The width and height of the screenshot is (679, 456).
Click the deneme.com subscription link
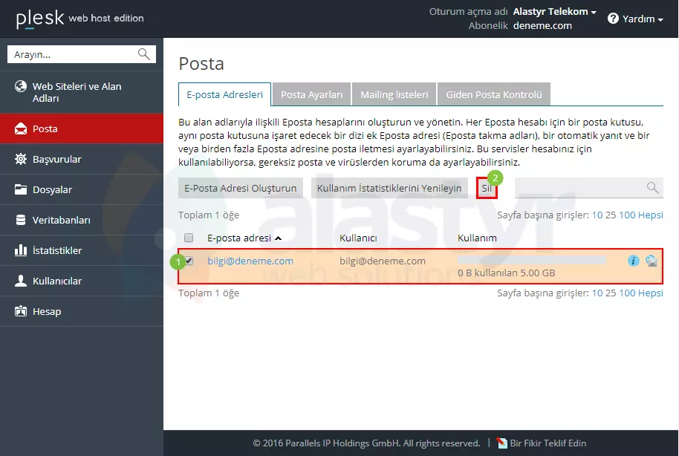coord(542,25)
